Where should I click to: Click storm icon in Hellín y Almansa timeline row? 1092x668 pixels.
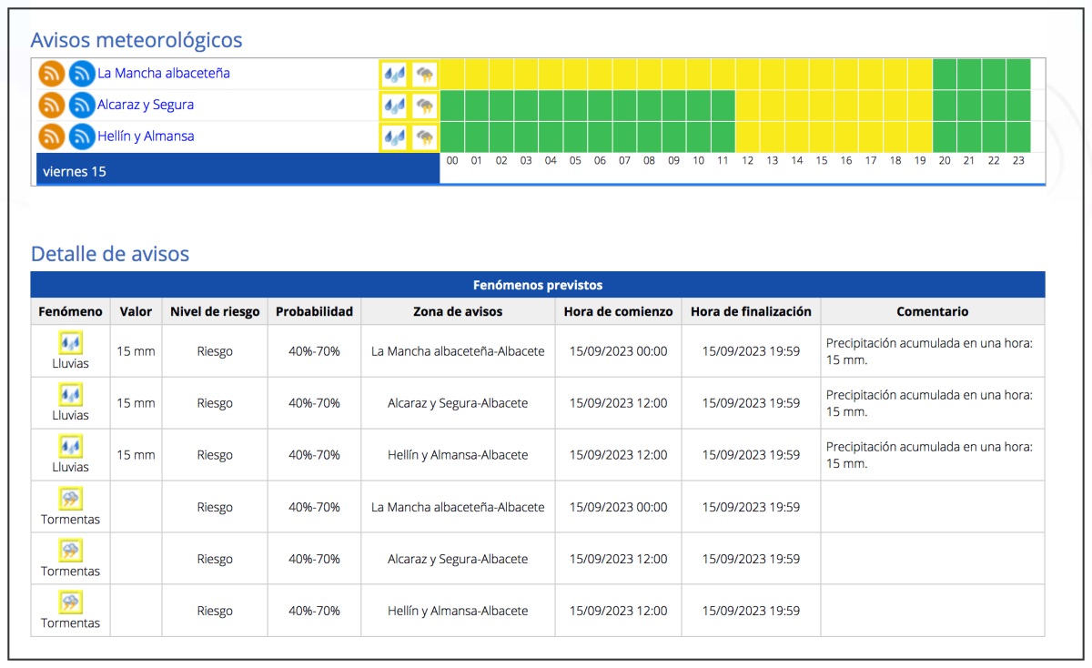pyautogui.click(x=424, y=137)
